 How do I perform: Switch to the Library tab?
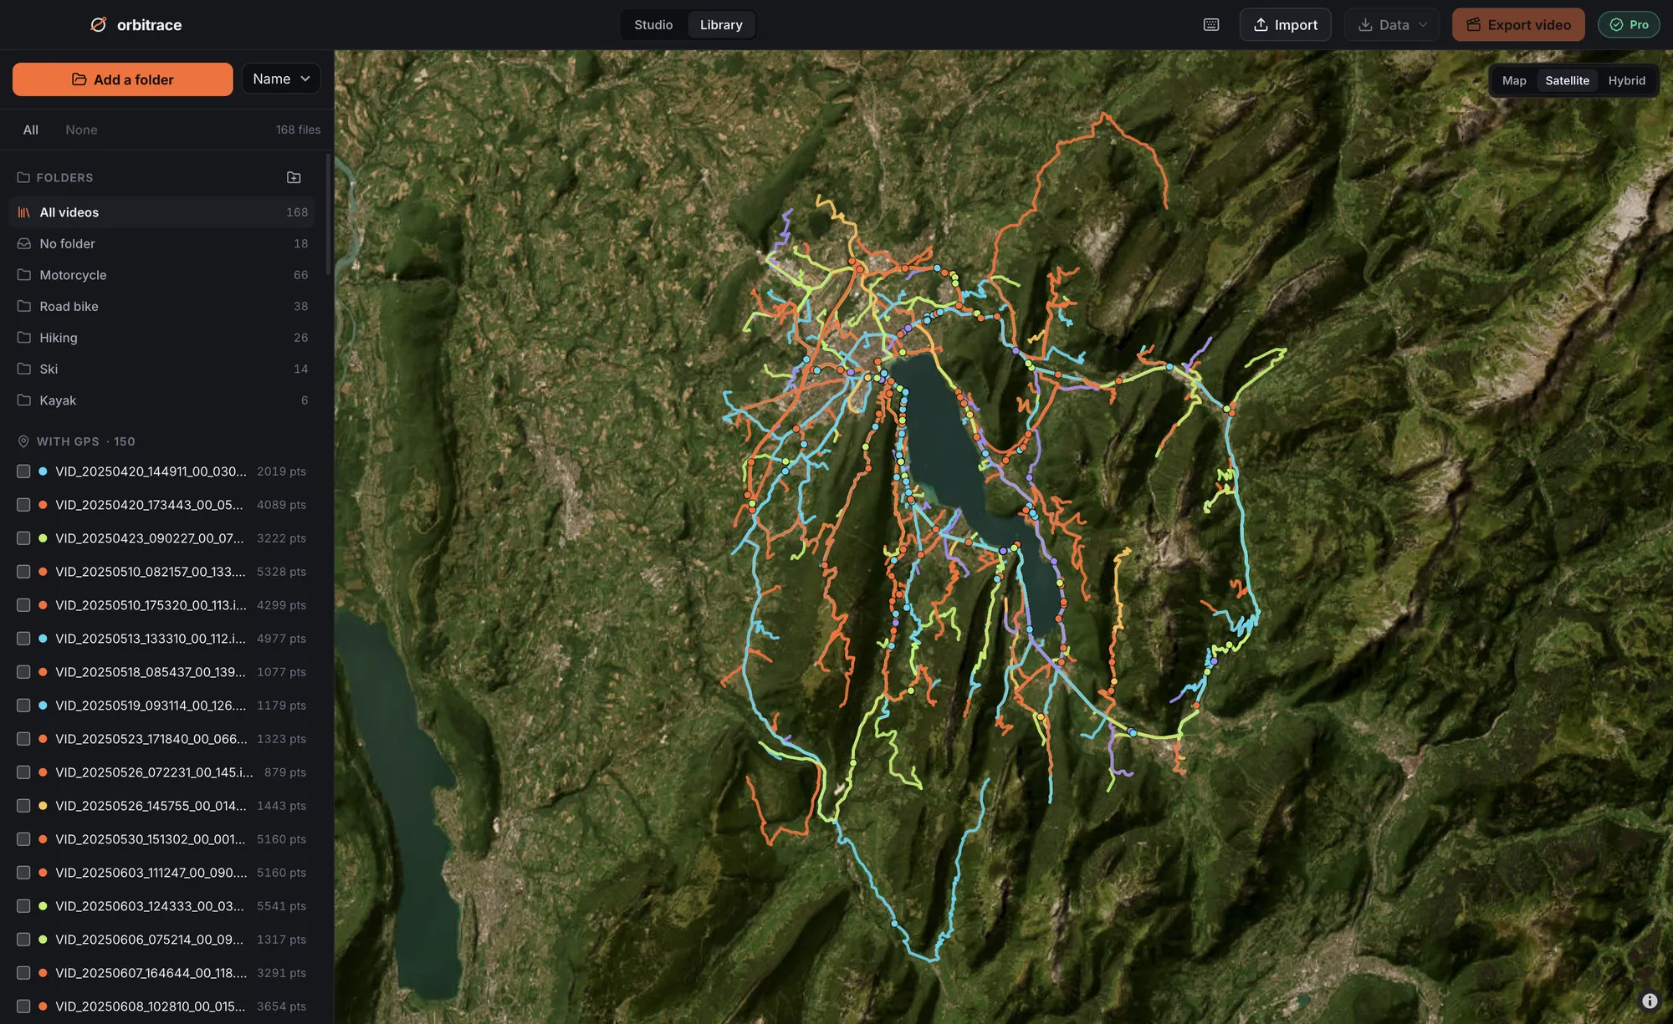click(x=721, y=25)
